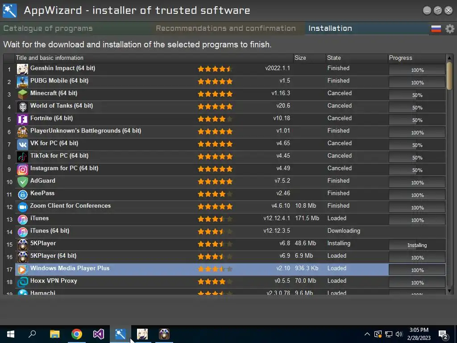The height and width of the screenshot is (343, 457).
Task: Click the Instagram for PC icon
Action: coord(22,170)
